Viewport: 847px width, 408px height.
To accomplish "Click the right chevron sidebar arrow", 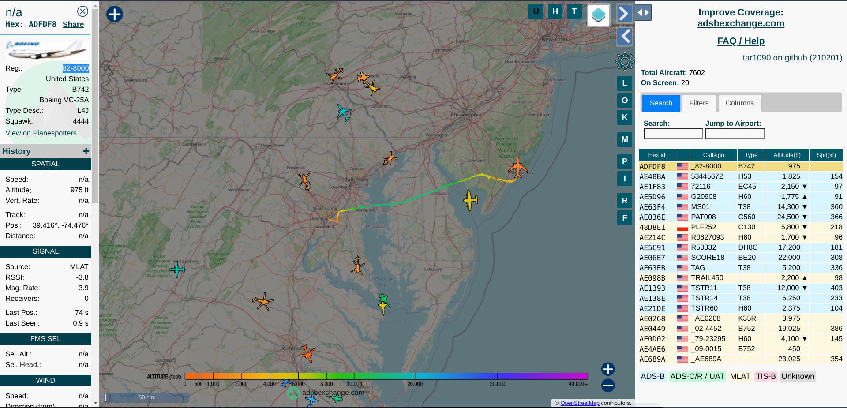I will pyautogui.click(x=624, y=13).
